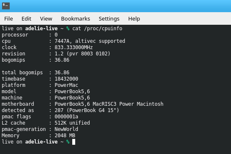Click the '1.2 (pvr 8003 0102)' revision value
231x154 pixels.
[82, 54]
